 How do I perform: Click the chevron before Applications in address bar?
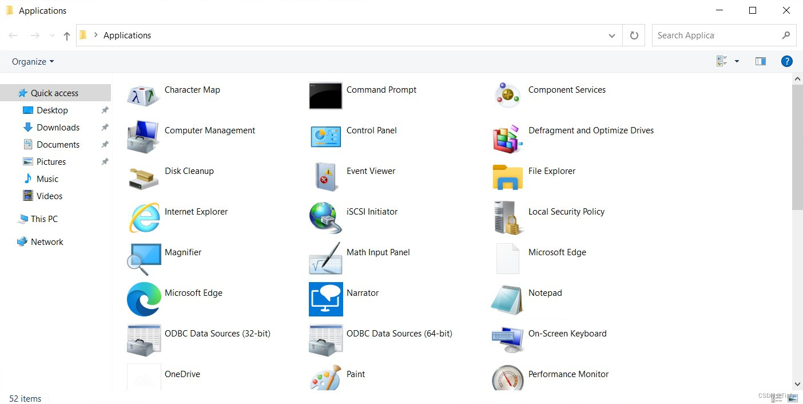coord(96,35)
